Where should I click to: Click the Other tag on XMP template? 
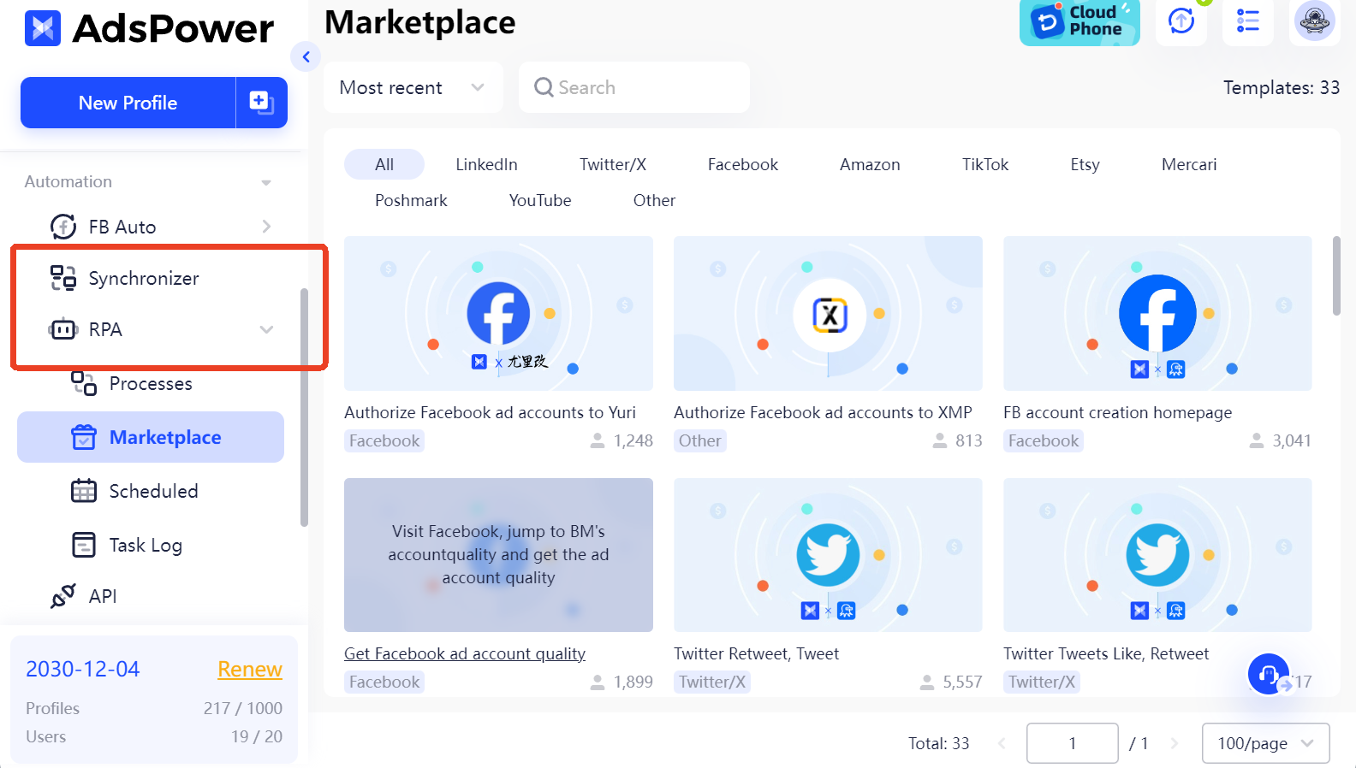click(700, 440)
